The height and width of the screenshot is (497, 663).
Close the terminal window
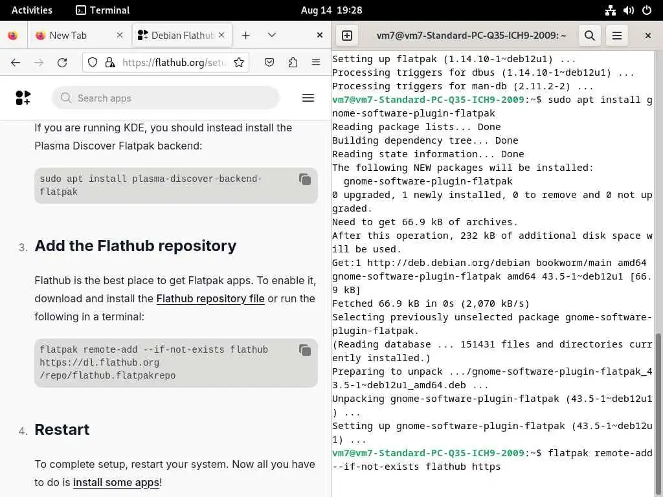coord(647,36)
